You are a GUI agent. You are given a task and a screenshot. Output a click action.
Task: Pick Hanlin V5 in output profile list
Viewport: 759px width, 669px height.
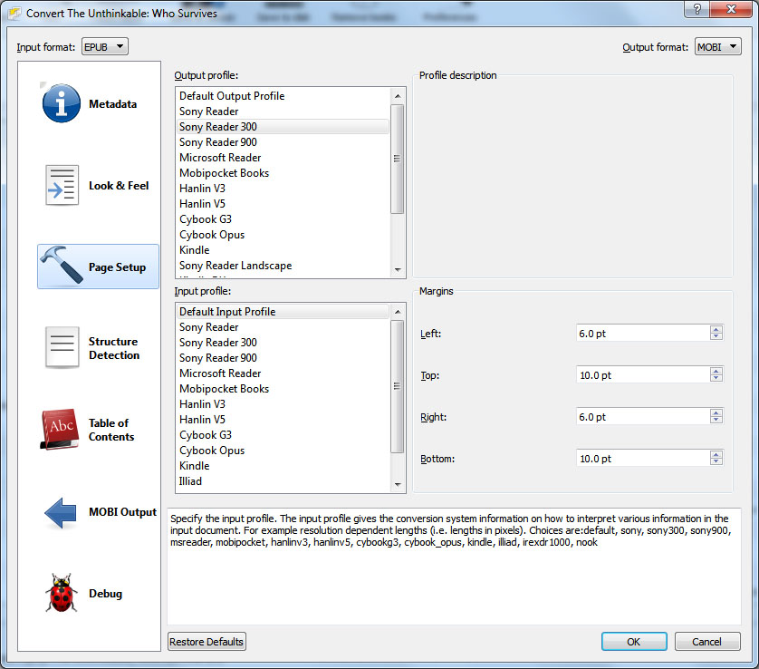pyautogui.click(x=283, y=204)
